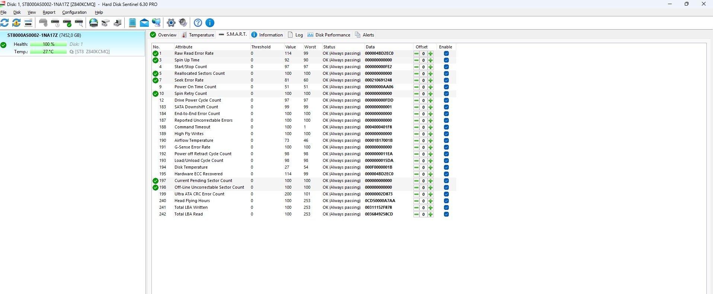Click the green Health 100 % bar
Screen dimensions: 713x294
point(48,44)
